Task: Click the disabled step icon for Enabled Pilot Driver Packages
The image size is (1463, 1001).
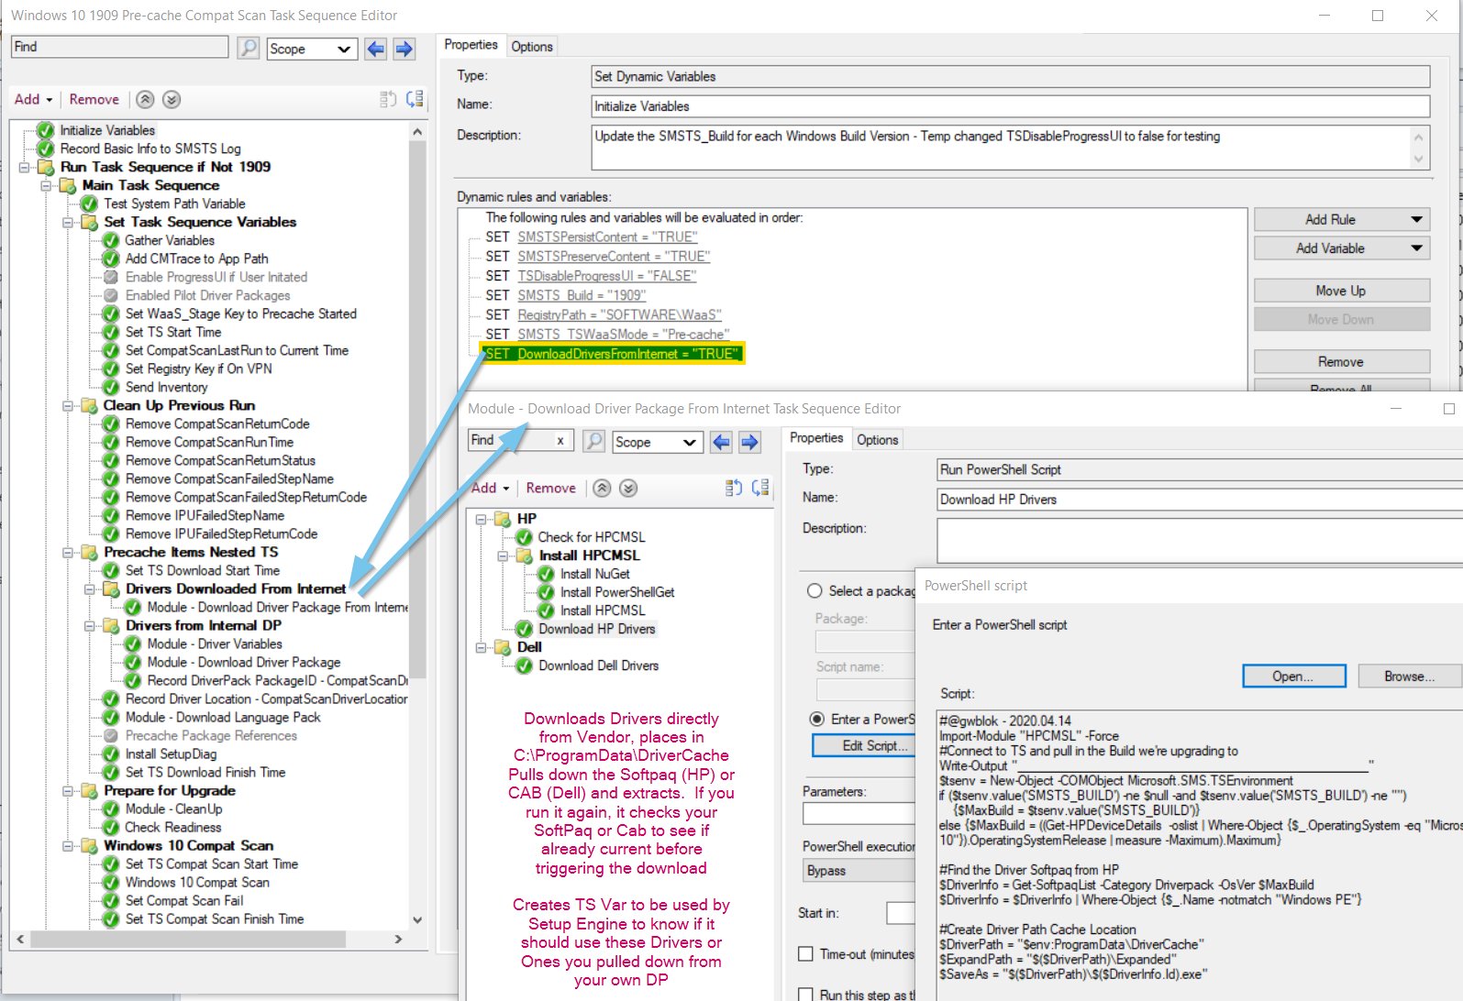Action: [111, 295]
